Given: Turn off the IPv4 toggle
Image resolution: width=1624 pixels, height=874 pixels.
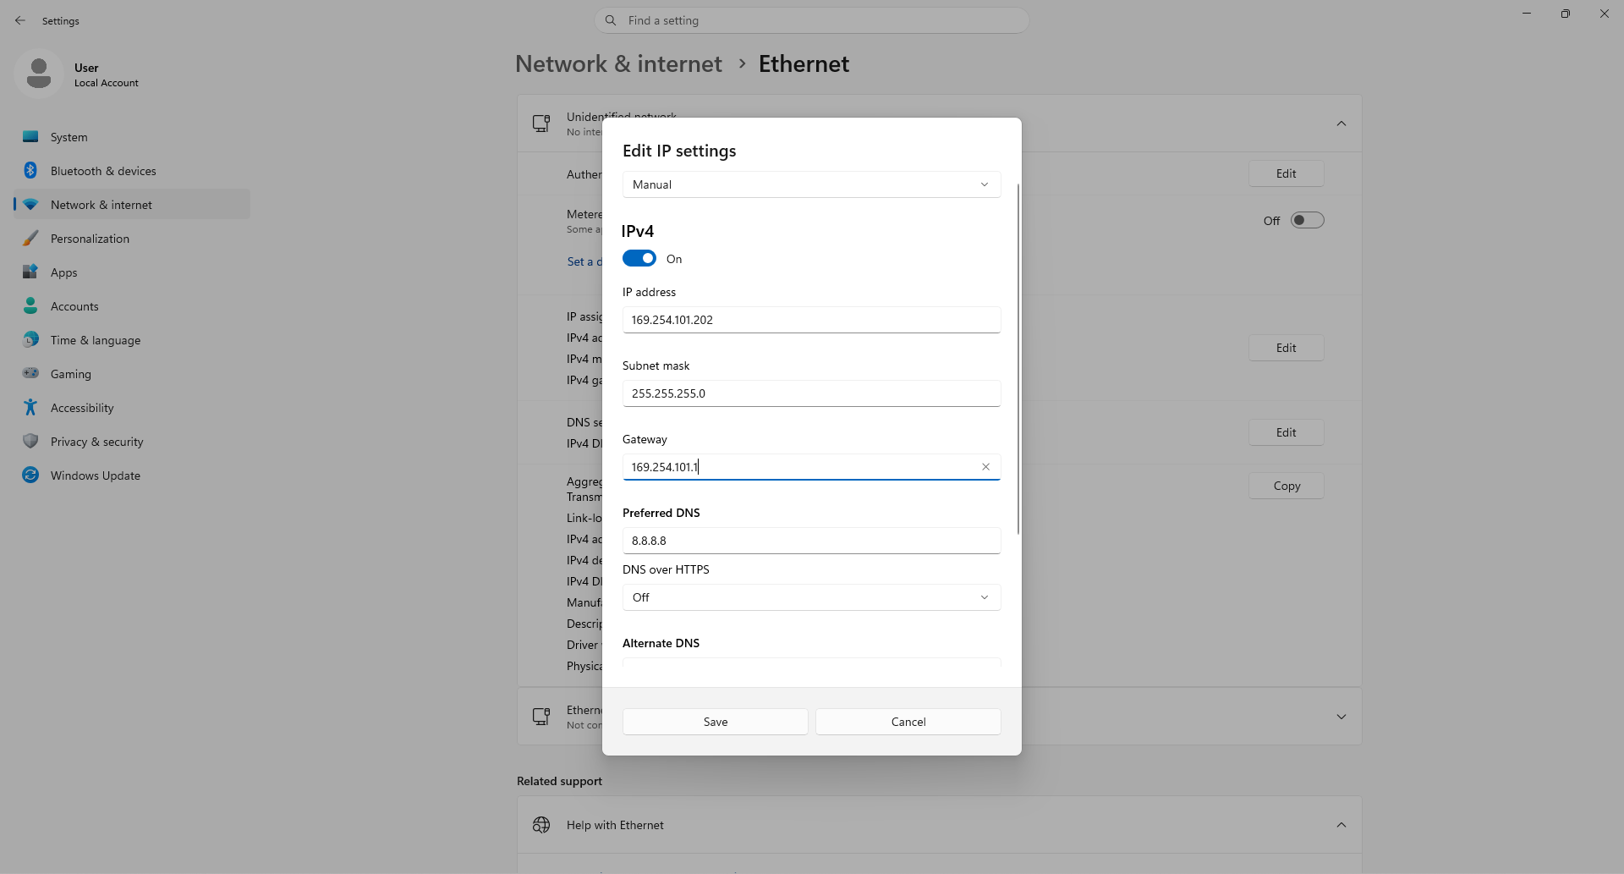Looking at the screenshot, I should coord(639,258).
